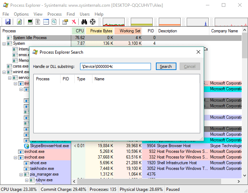Collapse the svchost.exe PID 332 node
This screenshot has width=248, height=193.
(15, 157)
